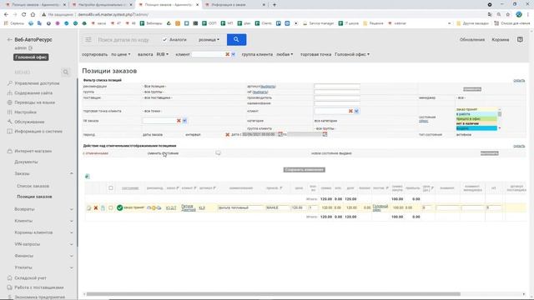The width and height of the screenshot is (534, 300).
Task: Tick the checkbox in the фильтр топливный row
Action: coord(111,207)
